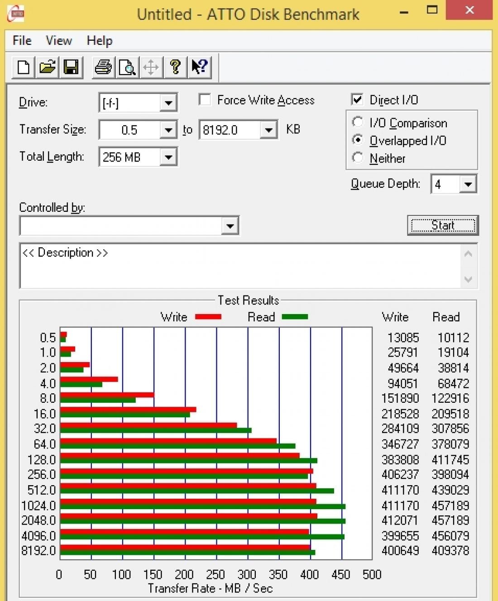This screenshot has width=498, height=601.
Task: Click the Description scroll down arrow
Action: [469, 279]
